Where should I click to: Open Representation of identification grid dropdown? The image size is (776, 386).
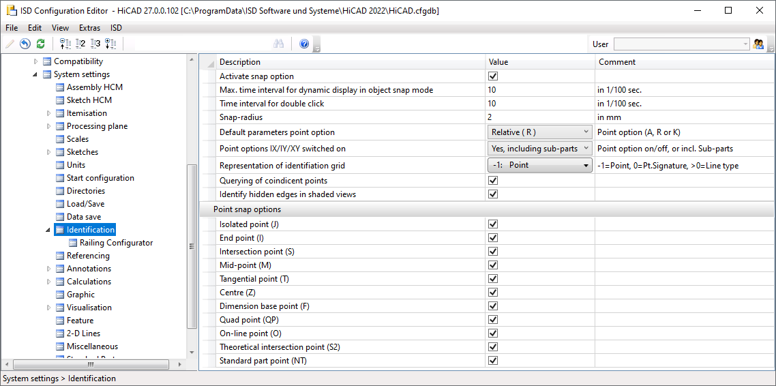coord(539,165)
